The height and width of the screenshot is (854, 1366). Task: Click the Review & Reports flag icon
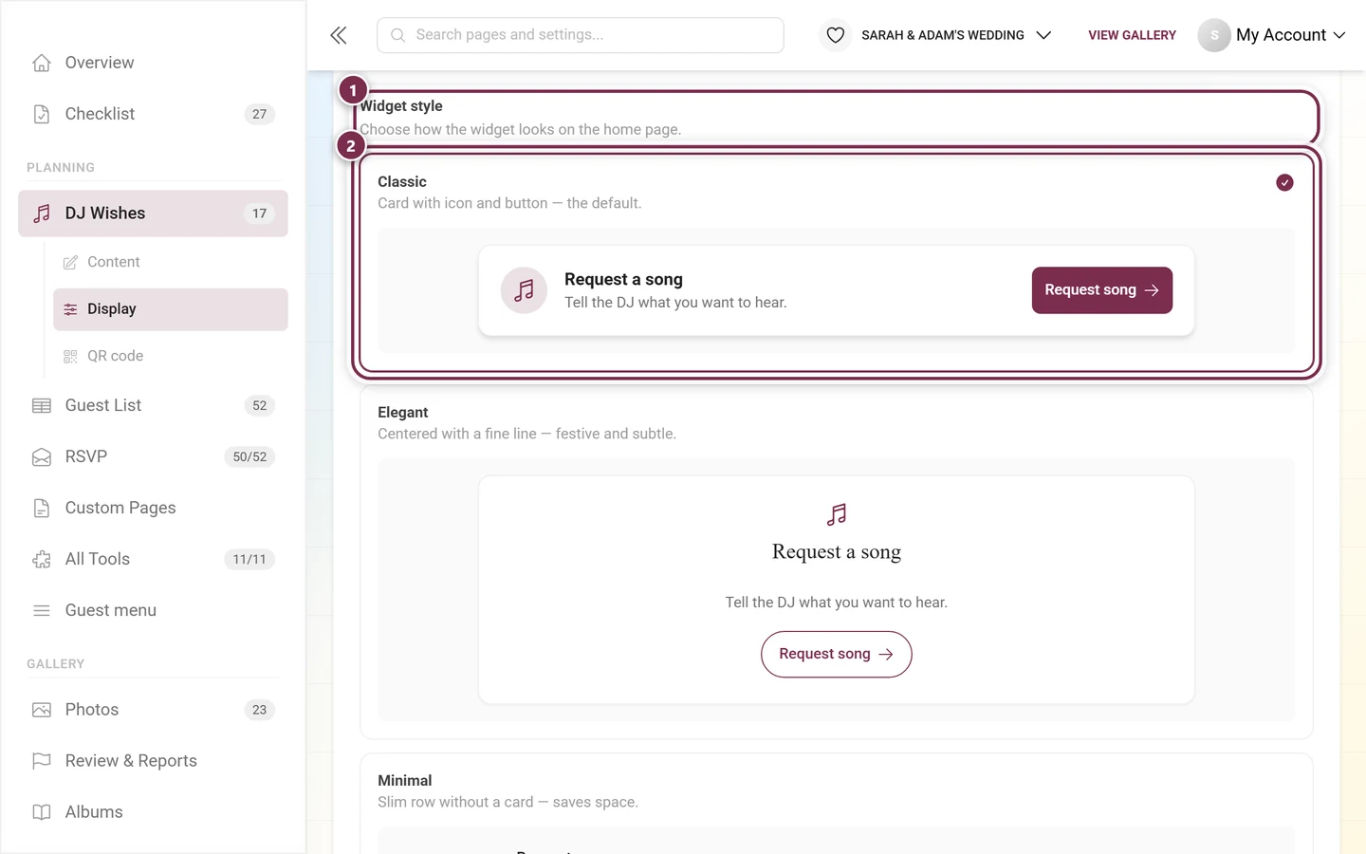[42, 761]
